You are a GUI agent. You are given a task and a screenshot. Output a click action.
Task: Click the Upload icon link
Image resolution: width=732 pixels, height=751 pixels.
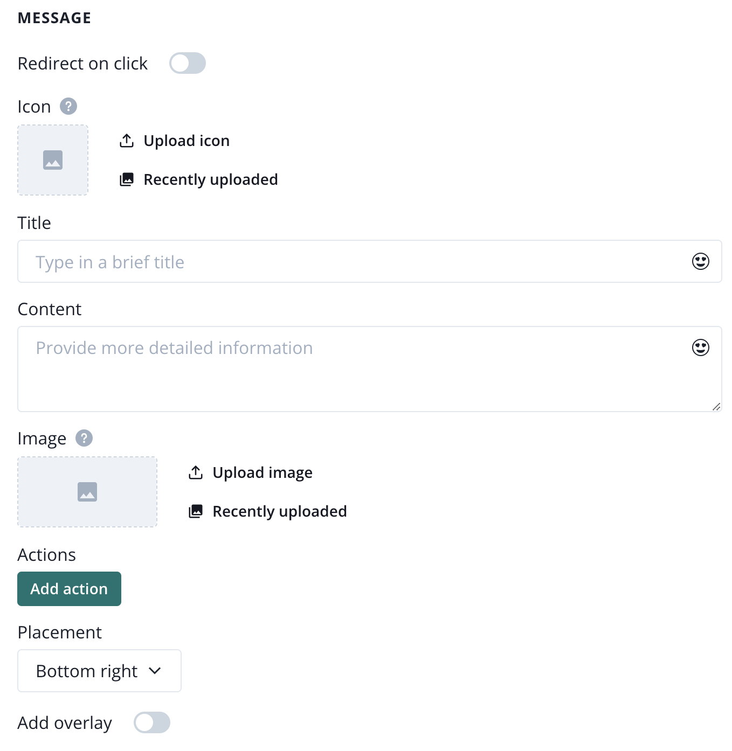click(x=187, y=141)
